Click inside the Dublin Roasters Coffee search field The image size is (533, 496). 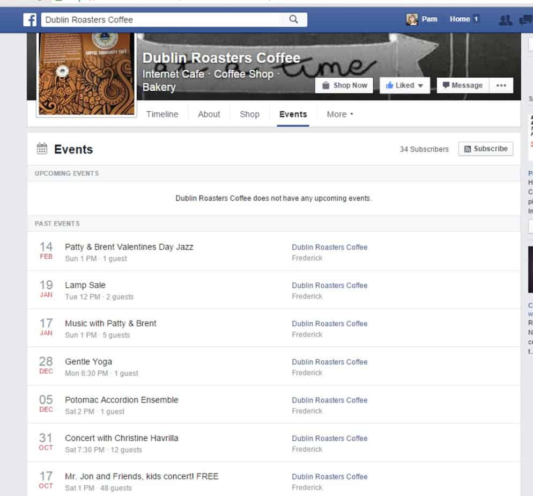(x=161, y=20)
